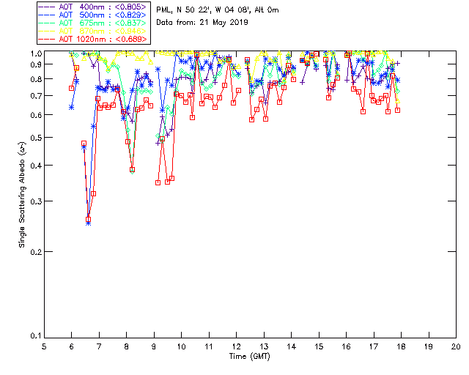Screen dimensions: 469x375
Task: Click the x-axis tick label 5
Action: click(44, 346)
